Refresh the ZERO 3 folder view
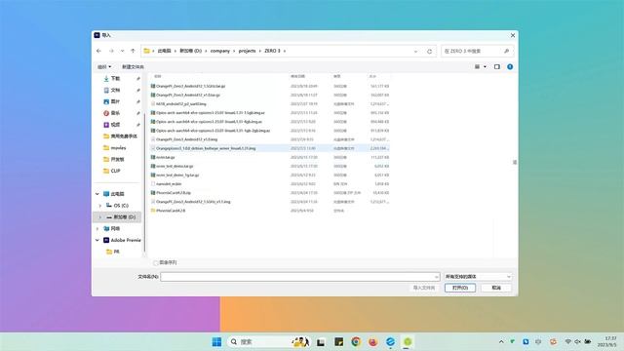The image size is (624, 351). click(x=429, y=52)
